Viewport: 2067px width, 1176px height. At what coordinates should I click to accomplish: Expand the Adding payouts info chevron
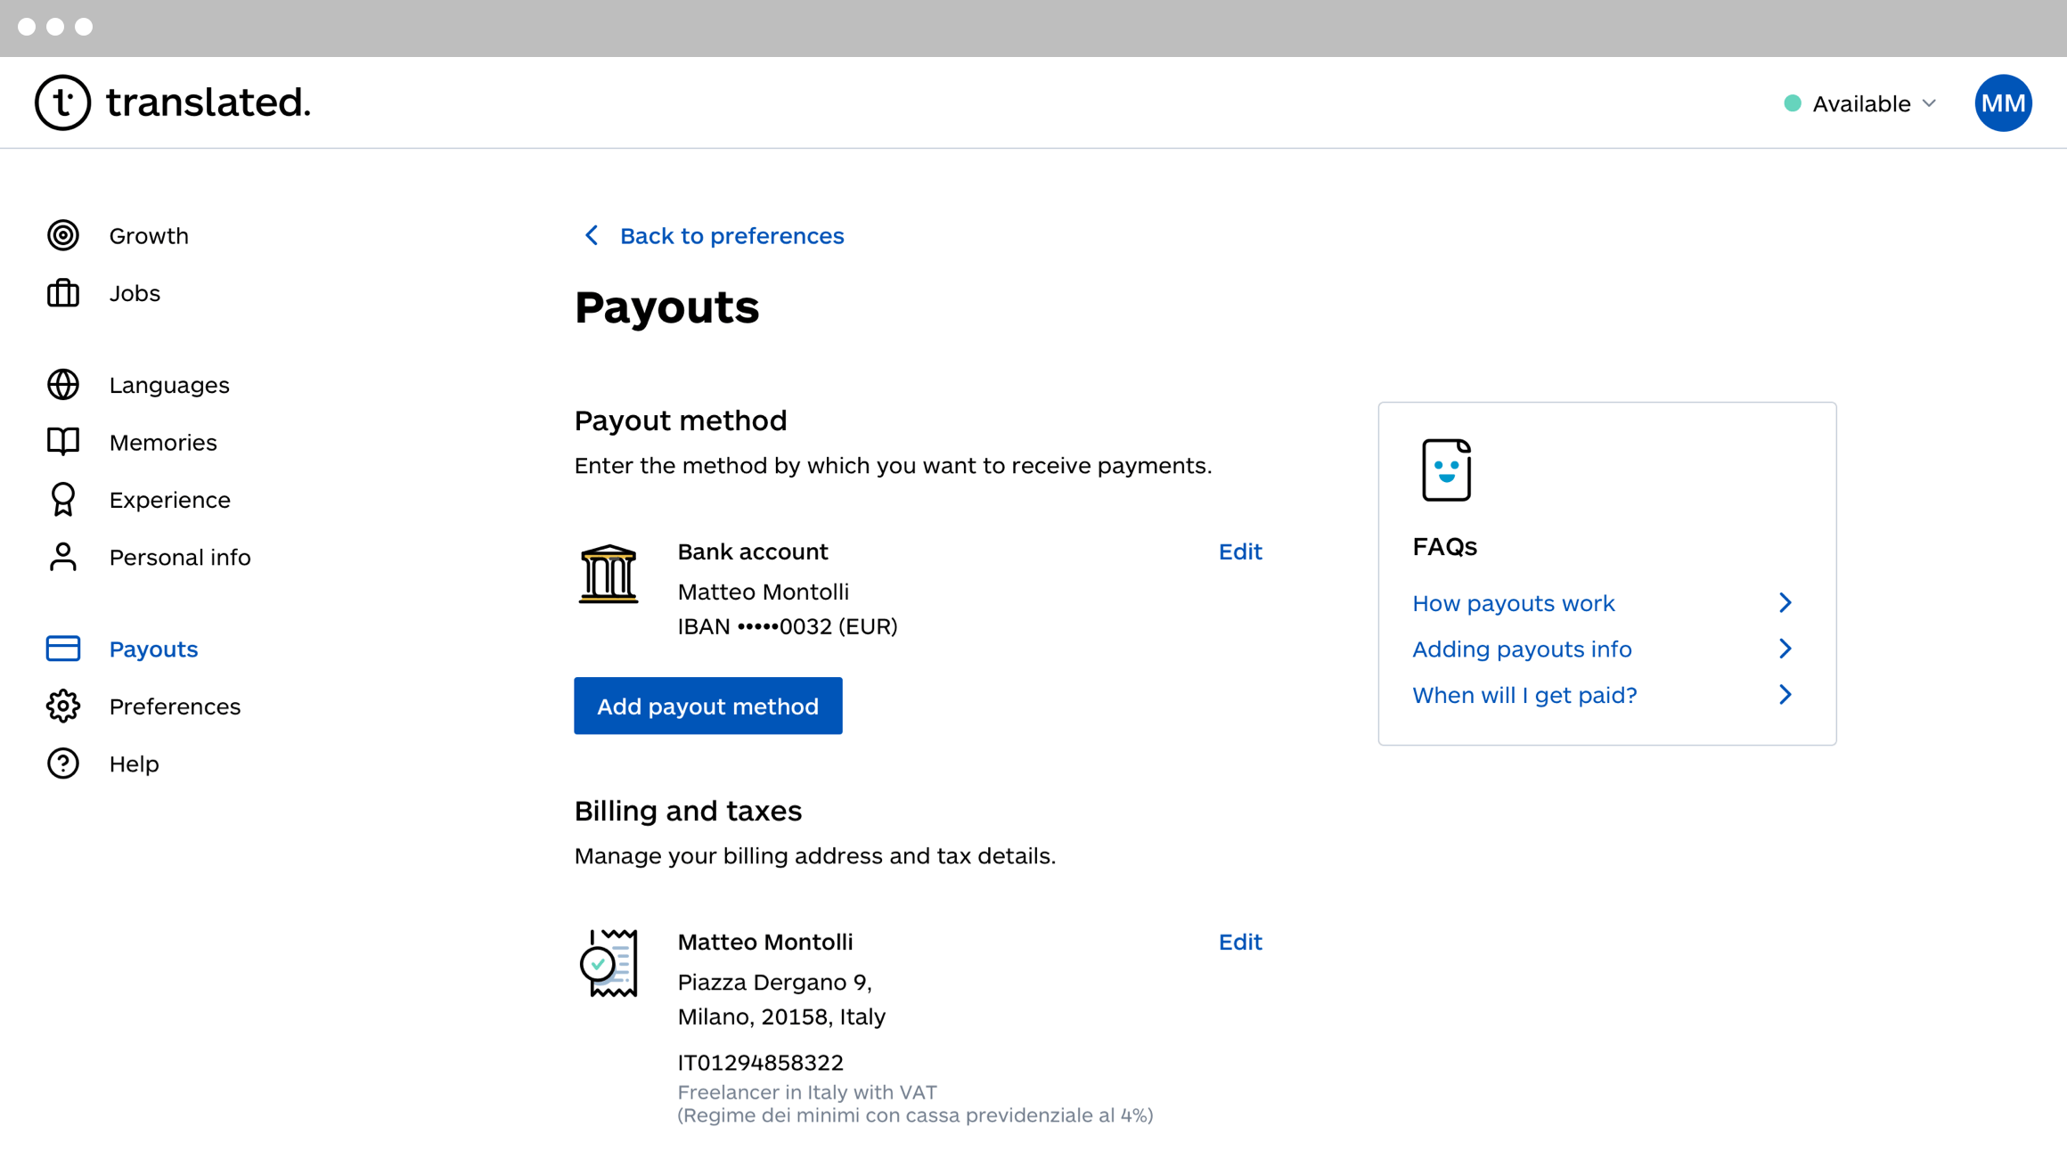[x=1785, y=649]
